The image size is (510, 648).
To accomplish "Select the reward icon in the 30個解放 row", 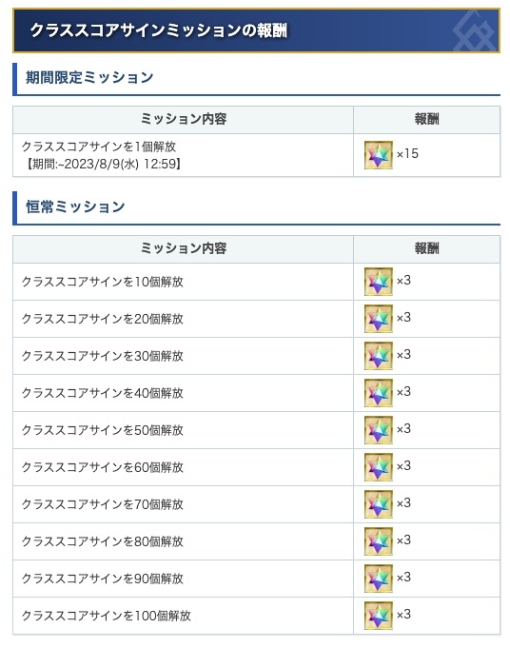I will click(378, 356).
